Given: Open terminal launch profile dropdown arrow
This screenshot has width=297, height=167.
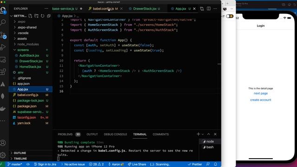Looking at the screenshot, I should 203,134.
